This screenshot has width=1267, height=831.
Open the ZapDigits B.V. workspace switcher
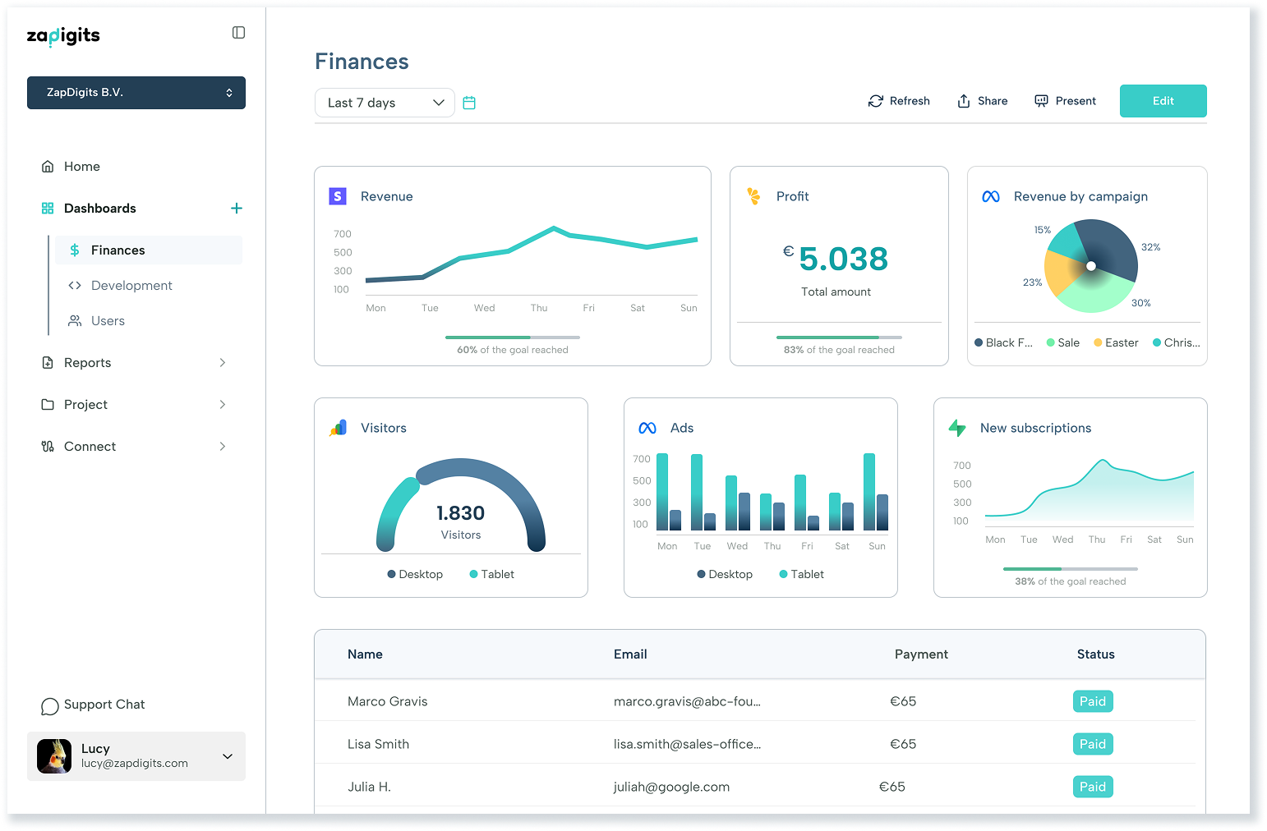click(x=136, y=93)
